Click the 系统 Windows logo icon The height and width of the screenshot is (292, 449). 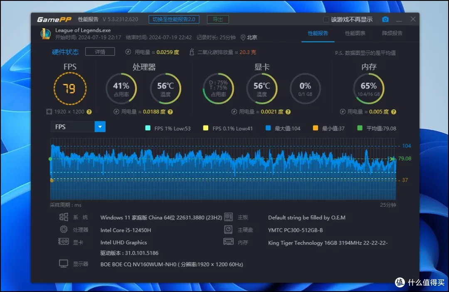[64, 217]
